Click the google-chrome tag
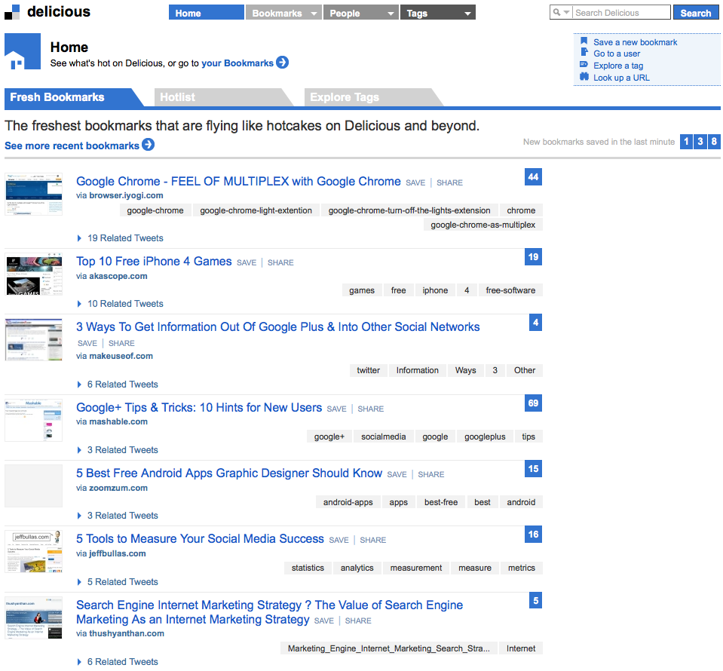Screen dimensions: 723x671 point(155,210)
